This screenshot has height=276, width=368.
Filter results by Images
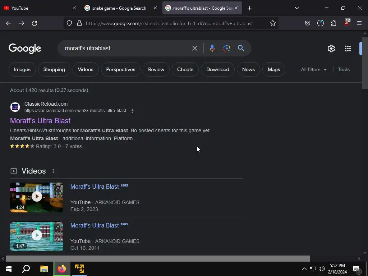tap(22, 69)
